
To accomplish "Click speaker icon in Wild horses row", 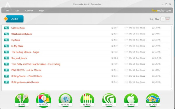I will [x=125, y=82].
